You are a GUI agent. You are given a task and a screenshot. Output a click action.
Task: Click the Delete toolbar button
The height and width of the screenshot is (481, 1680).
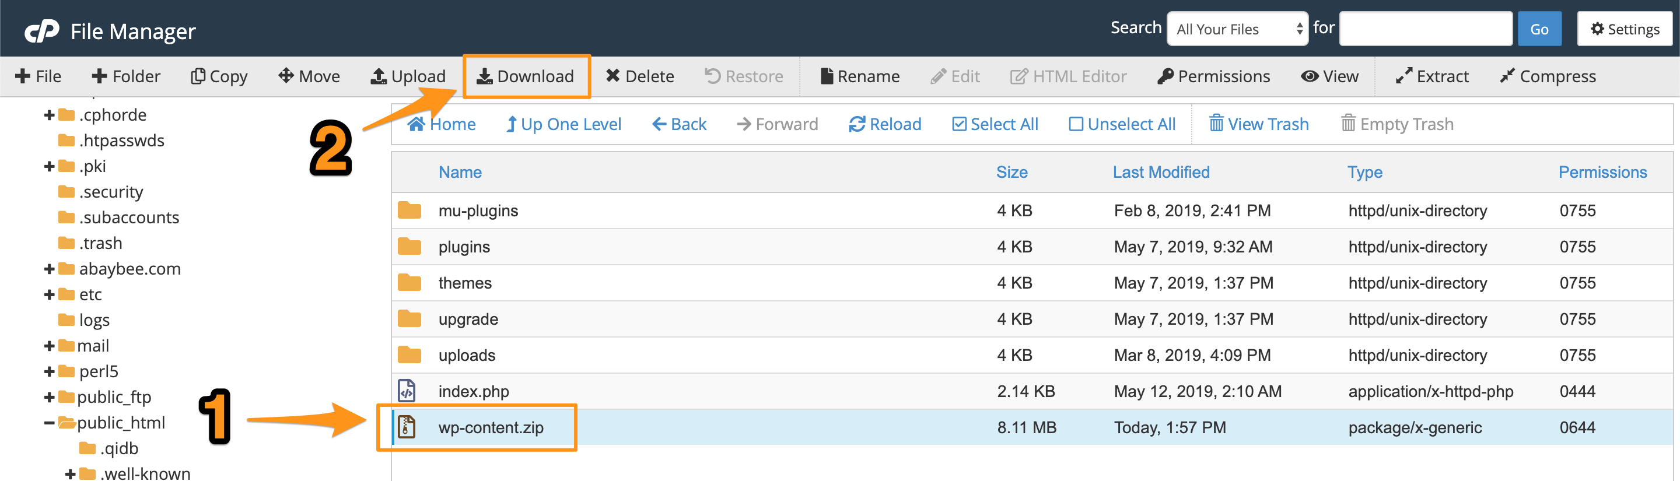[639, 76]
